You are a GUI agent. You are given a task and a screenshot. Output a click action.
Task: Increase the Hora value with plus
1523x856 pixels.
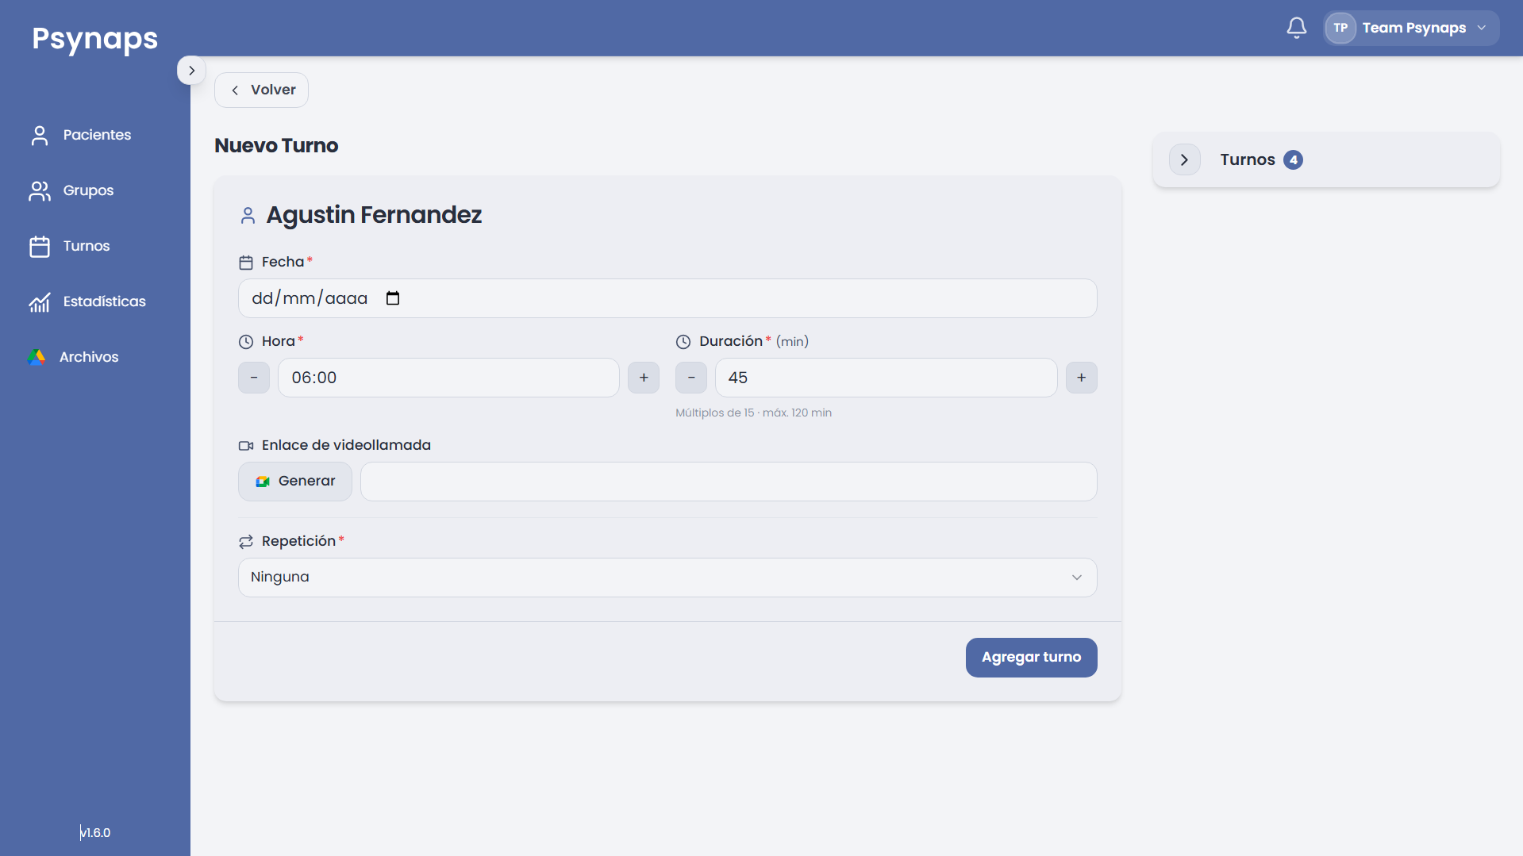click(x=644, y=378)
